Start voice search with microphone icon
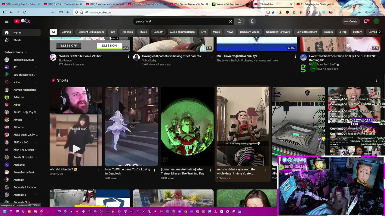 tap(252, 21)
